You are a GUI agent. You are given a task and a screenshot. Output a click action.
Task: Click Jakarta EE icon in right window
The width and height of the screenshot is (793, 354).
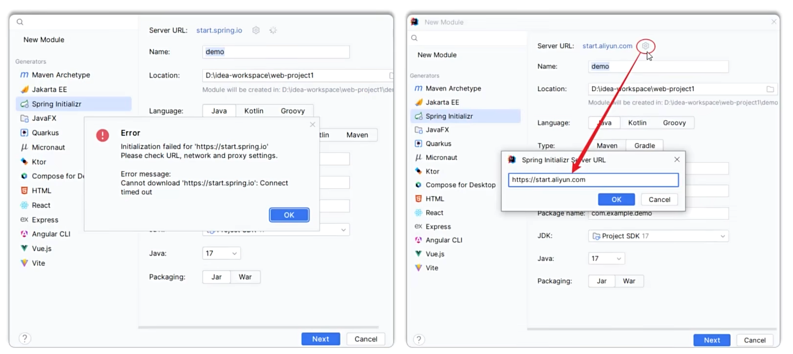coord(418,102)
